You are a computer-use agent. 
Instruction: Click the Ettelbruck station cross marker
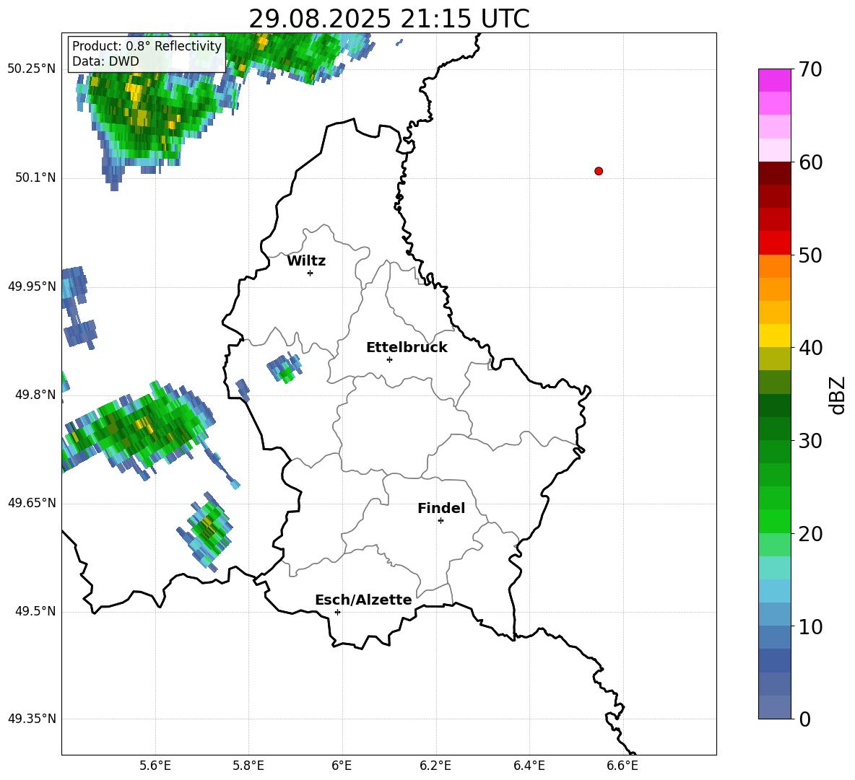tap(389, 359)
